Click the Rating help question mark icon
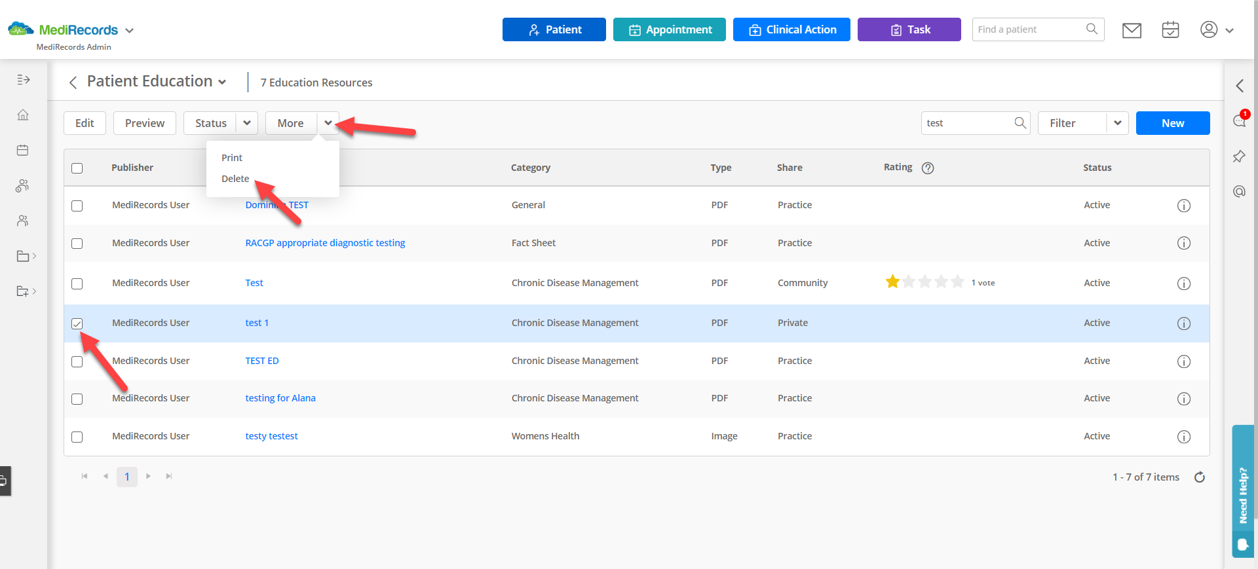1258x569 pixels. tap(928, 168)
